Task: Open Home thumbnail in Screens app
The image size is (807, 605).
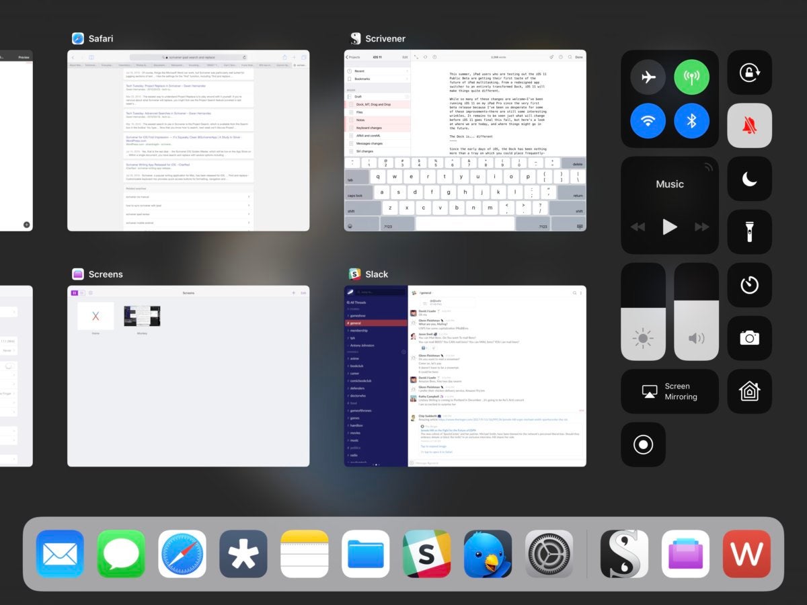Action: [95, 316]
